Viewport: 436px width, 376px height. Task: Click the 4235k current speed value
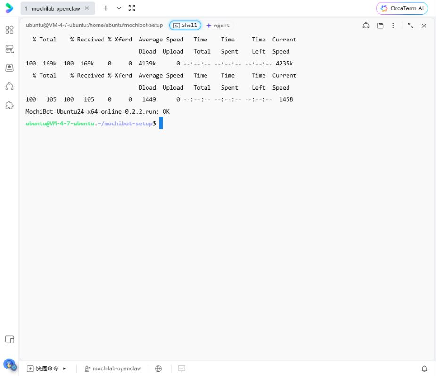[x=284, y=64]
